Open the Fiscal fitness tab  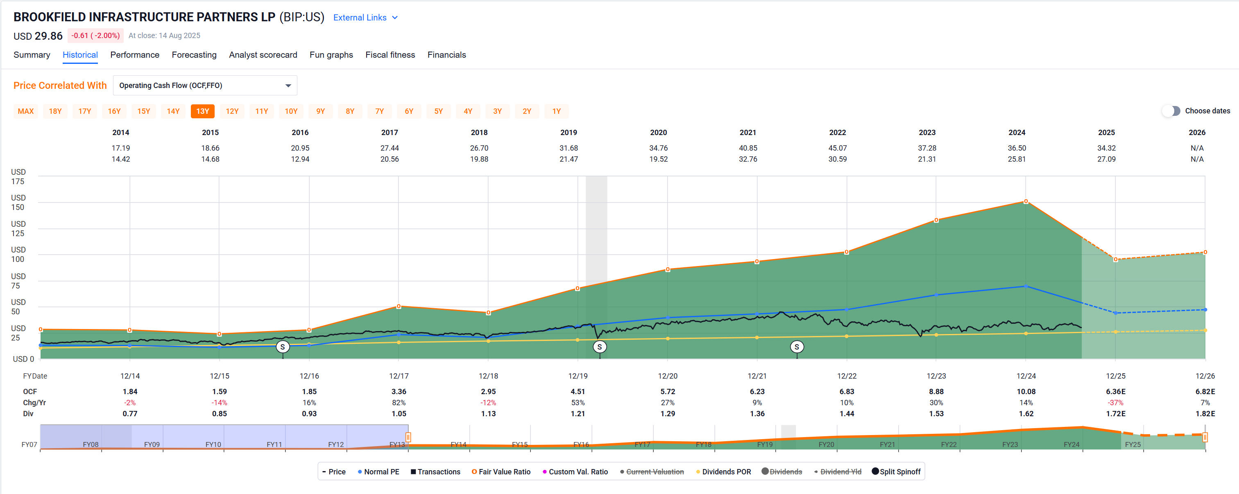(x=390, y=55)
